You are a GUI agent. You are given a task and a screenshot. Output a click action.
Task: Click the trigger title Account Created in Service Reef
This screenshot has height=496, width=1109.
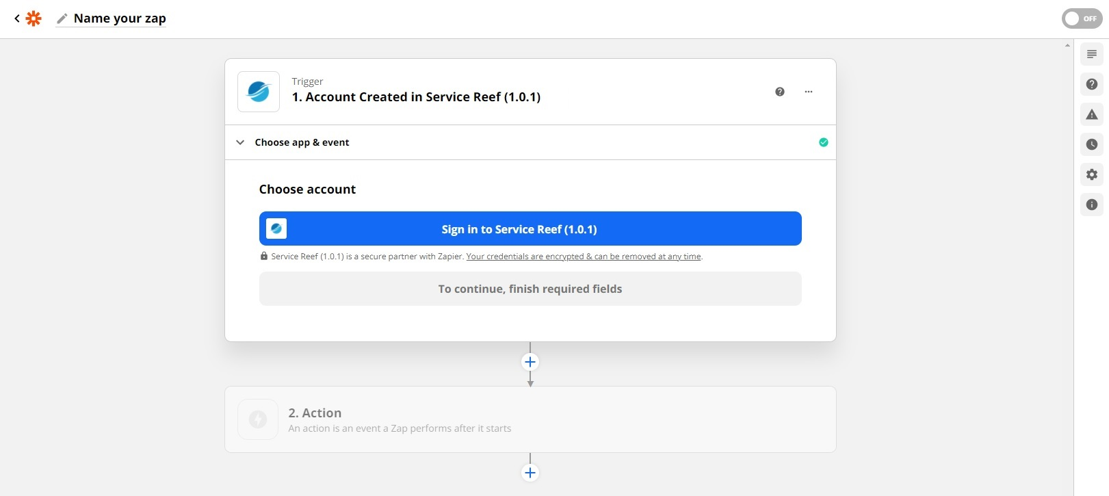pos(416,97)
